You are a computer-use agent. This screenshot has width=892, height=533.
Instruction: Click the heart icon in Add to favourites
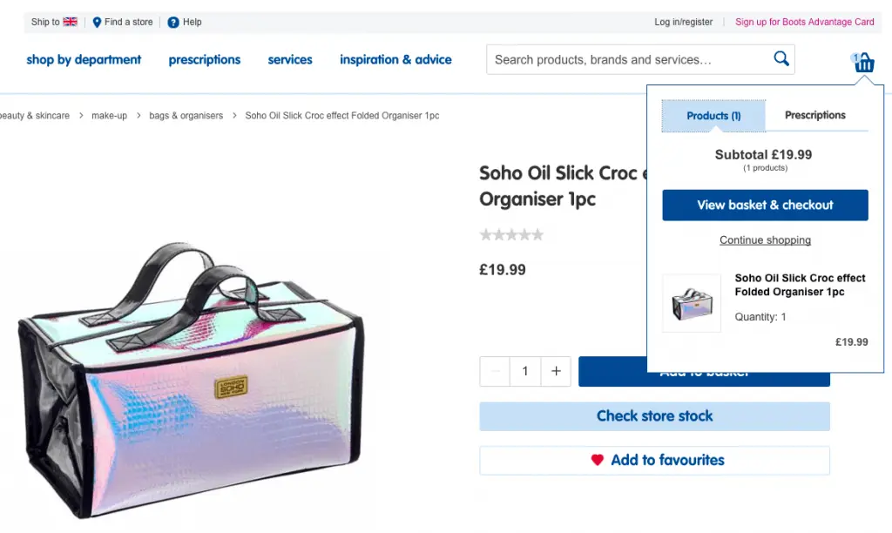pyautogui.click(x=597, y=460)
